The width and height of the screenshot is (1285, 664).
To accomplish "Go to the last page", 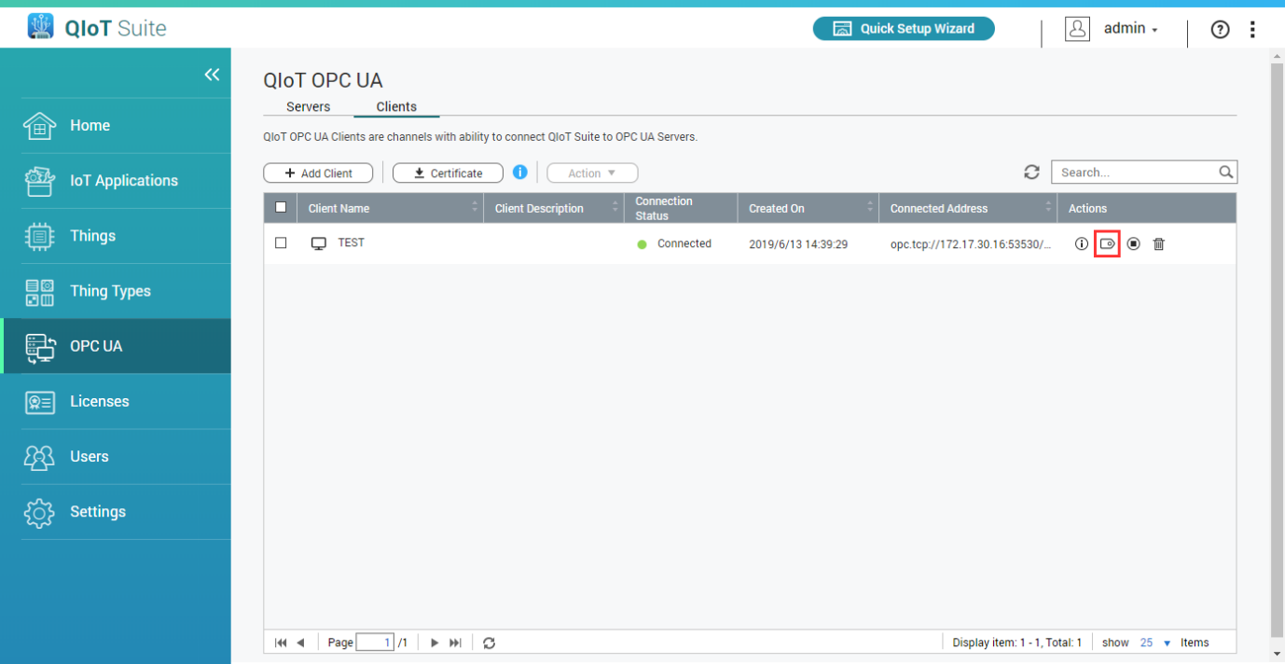I will point(455,643).
